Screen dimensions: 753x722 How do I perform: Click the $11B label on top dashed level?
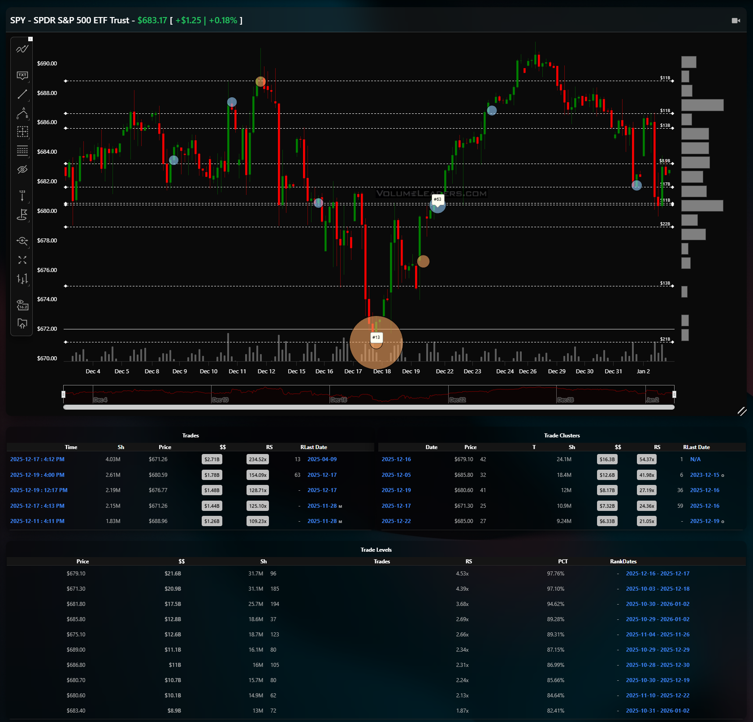(x=665, y=78)
